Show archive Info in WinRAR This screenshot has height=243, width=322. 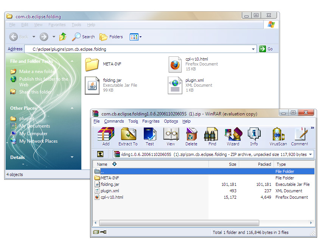click(x=254, y=136)
